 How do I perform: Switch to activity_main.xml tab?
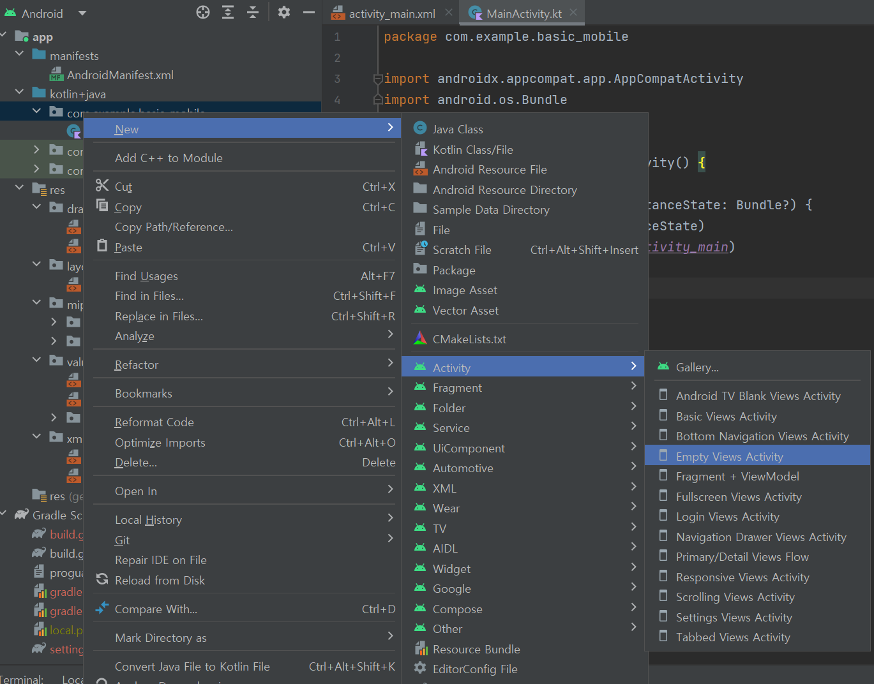coord(392,13)
